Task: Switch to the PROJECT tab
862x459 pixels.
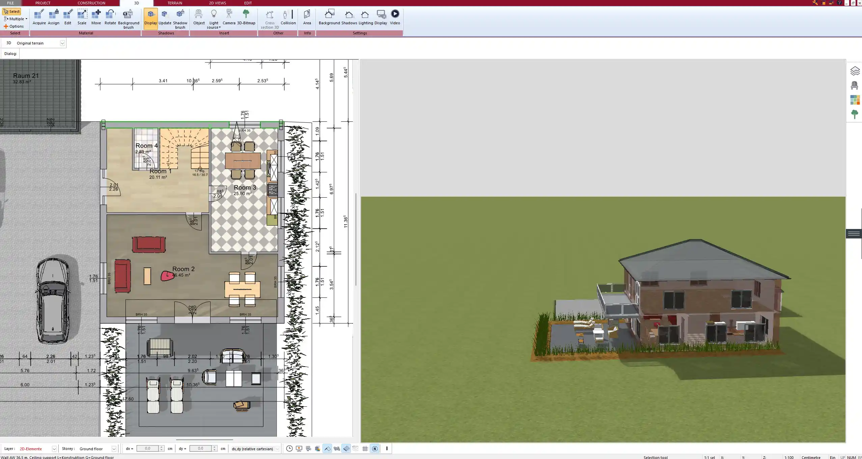Action: tap(43, 3)
